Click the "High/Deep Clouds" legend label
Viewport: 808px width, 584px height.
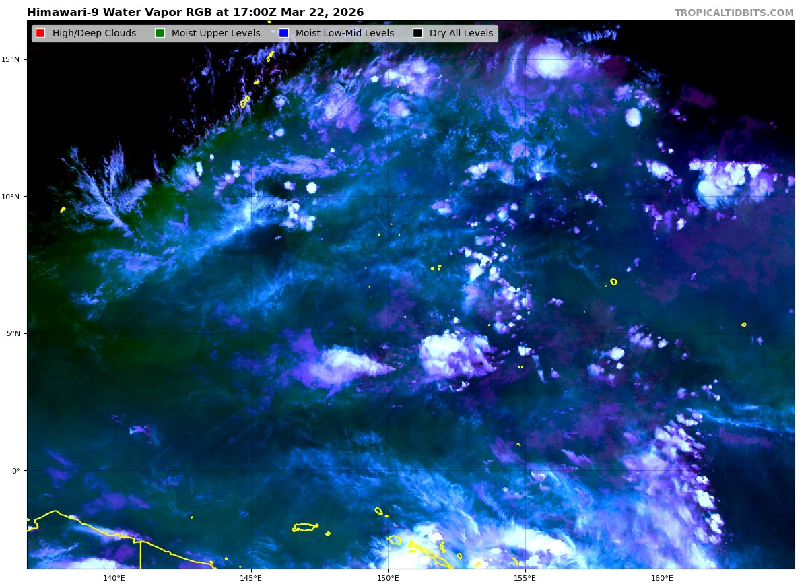[x=94, y=34]
